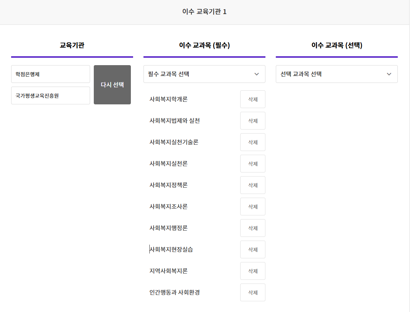Click the 이수 교과목 (필수) heading

pos(204,45)
